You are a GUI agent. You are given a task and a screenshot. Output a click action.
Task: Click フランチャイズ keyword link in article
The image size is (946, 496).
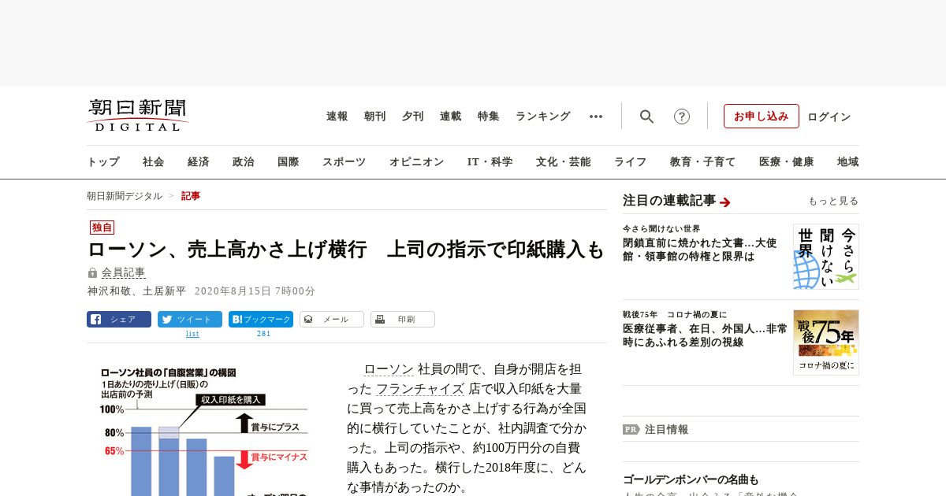coord(420,388)
